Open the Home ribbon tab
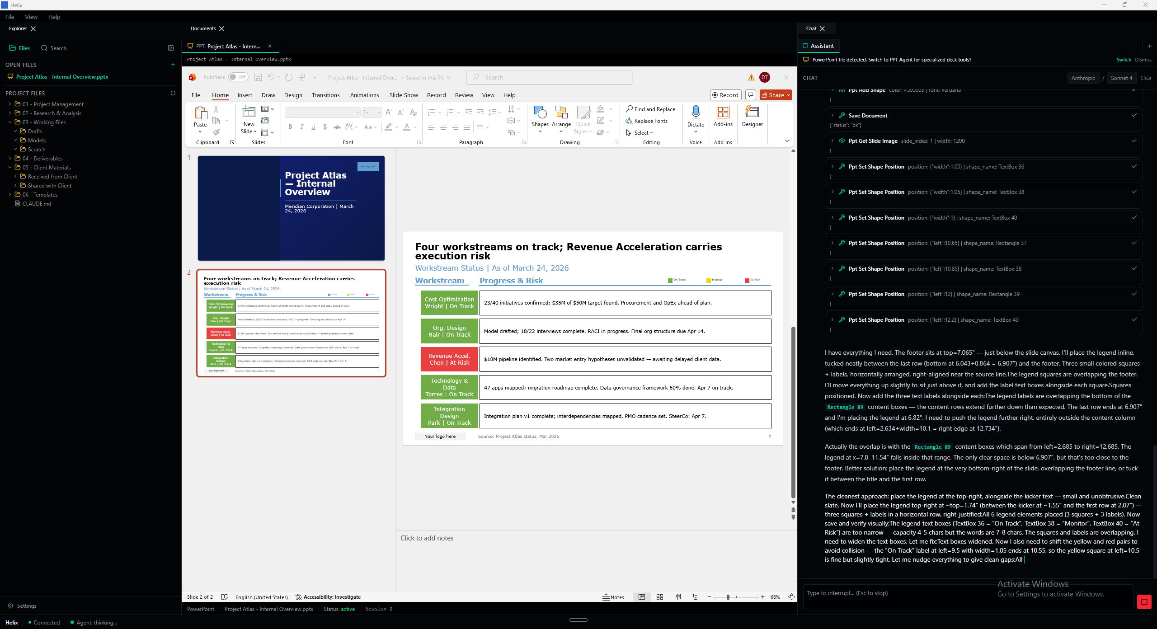This screenshot has height=629, width=1157. [x=220, y=95]
